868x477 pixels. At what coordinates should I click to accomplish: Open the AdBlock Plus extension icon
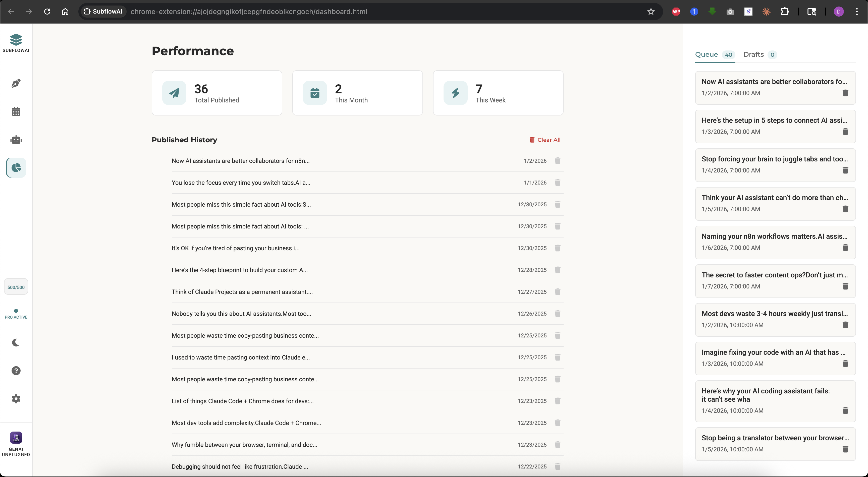pyautogui.click(x=676, y=12)
